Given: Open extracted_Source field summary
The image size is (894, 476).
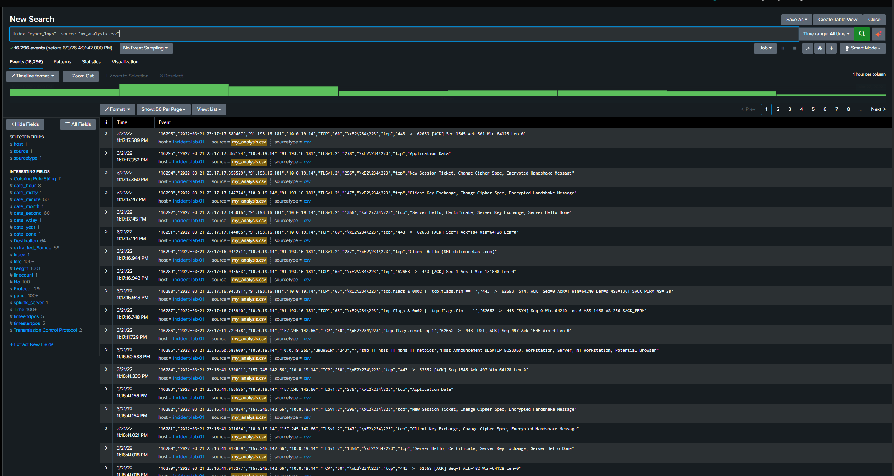Looking at the screenshot, I should click(32, 248).
